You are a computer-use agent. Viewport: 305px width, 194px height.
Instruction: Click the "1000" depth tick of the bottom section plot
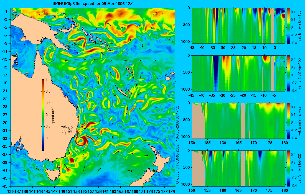(185, 184)
